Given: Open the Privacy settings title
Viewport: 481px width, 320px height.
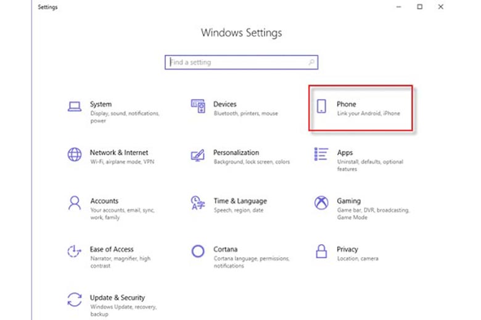Looking at the screenshot, I should (347, 249).
